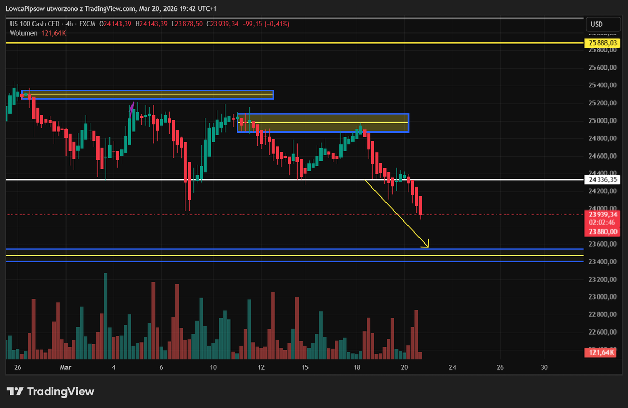The height and width of the screenshot is (408, 628).
Task: Click the 15 date label on time axis
Action: pos(305,367)
